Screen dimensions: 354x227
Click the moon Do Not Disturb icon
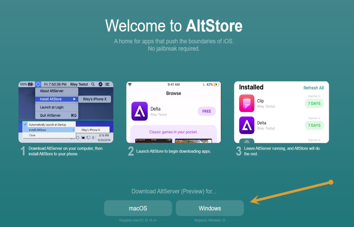204,84
